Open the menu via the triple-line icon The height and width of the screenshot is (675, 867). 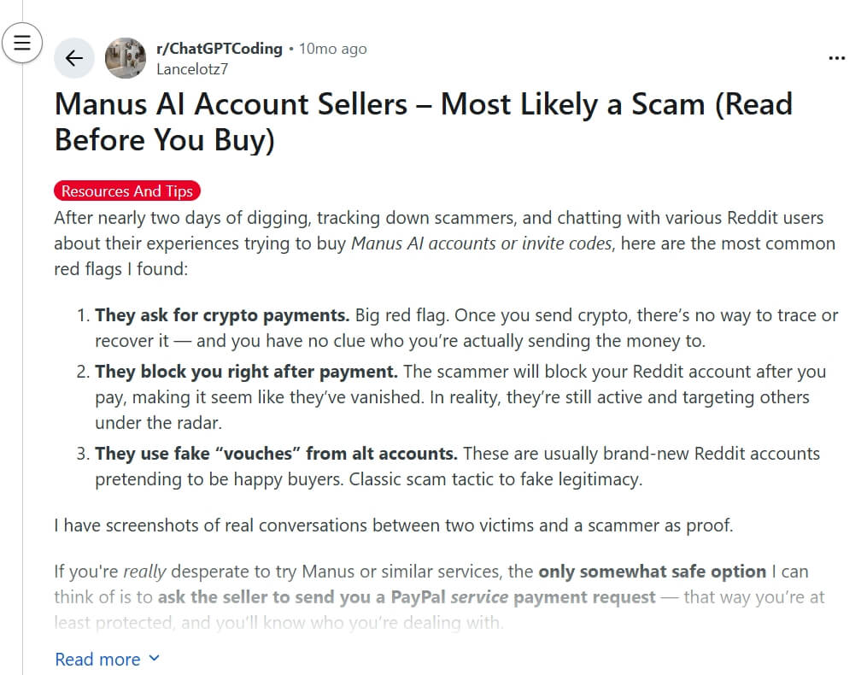tap(22, 43)
